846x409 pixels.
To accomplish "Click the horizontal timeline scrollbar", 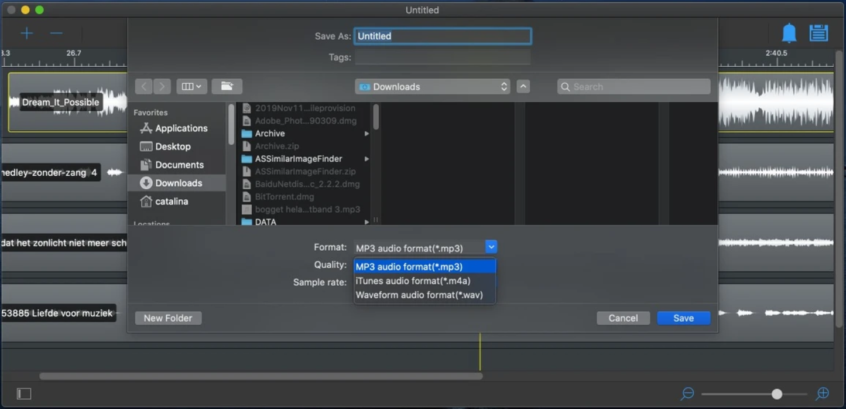I will click(x=261, y=376).
